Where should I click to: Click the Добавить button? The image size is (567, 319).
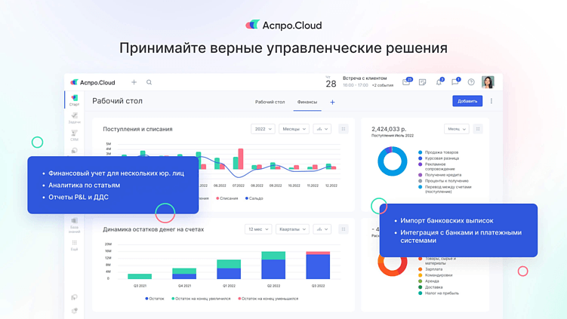467,101
